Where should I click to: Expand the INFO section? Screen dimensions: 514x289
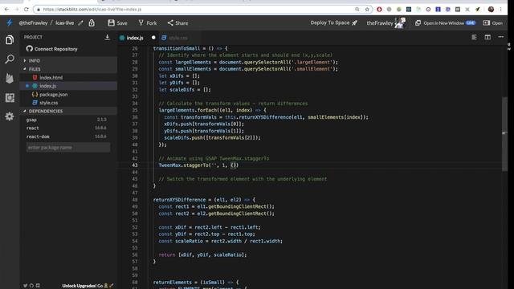pyautogui.click(x=68, y=61)
